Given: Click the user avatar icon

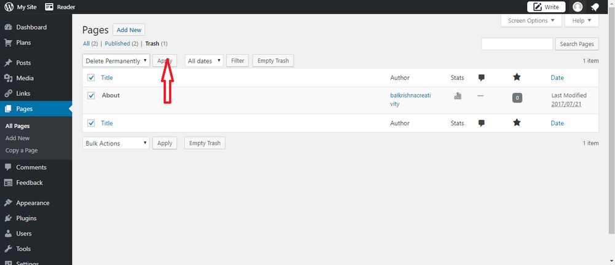Looking at the screenshot, I should [577, 7].
